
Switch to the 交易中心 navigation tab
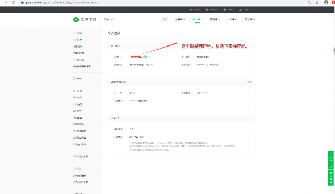(x=180, y=19)
